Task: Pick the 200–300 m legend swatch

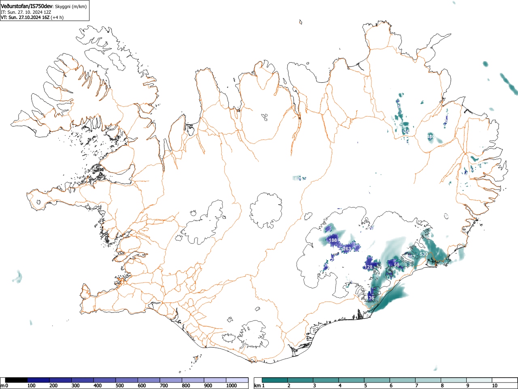Action: click(x=61, y=380)
